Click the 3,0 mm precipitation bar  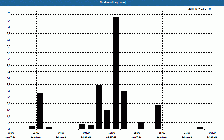124,110
